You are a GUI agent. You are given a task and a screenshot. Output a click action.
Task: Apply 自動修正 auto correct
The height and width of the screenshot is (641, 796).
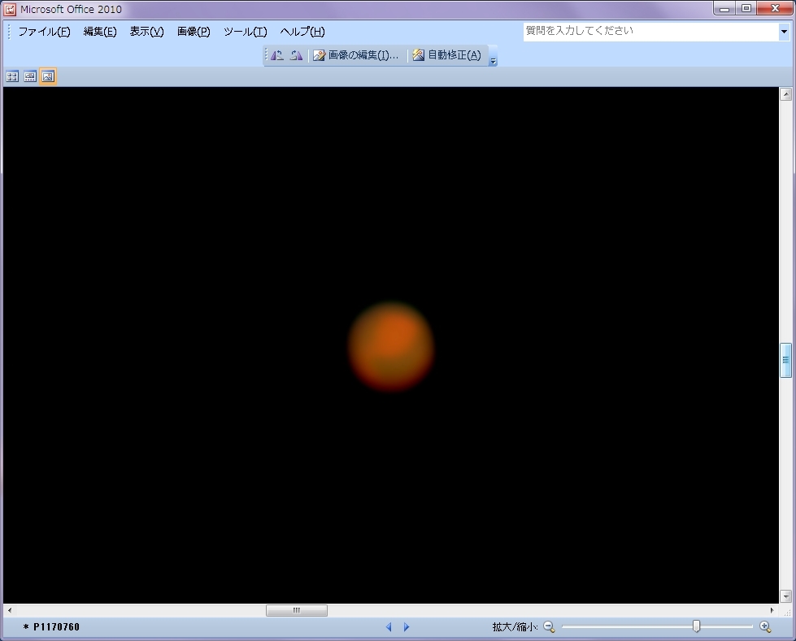tap(447, 55)
